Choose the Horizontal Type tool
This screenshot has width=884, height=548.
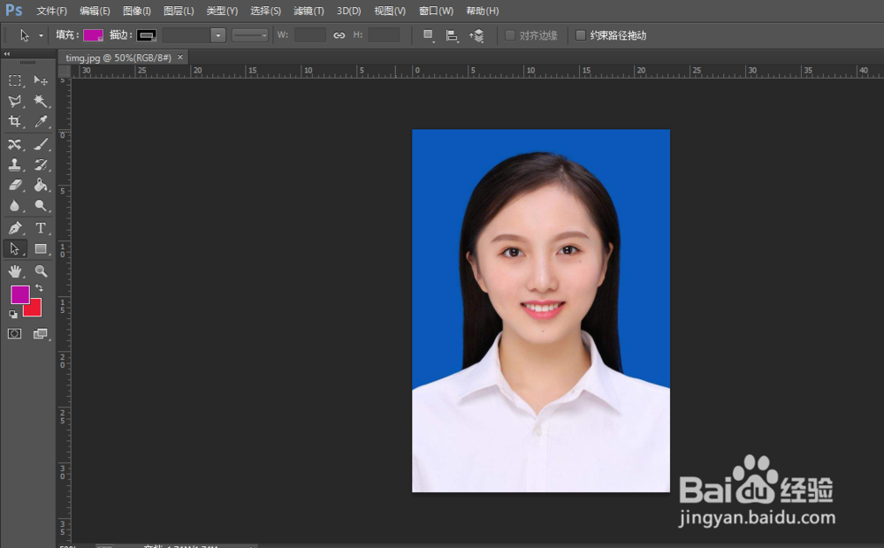pyautogui.click(x=41, y=227)
